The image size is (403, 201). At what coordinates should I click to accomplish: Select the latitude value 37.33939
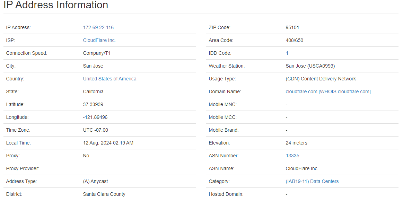(93, 105)
